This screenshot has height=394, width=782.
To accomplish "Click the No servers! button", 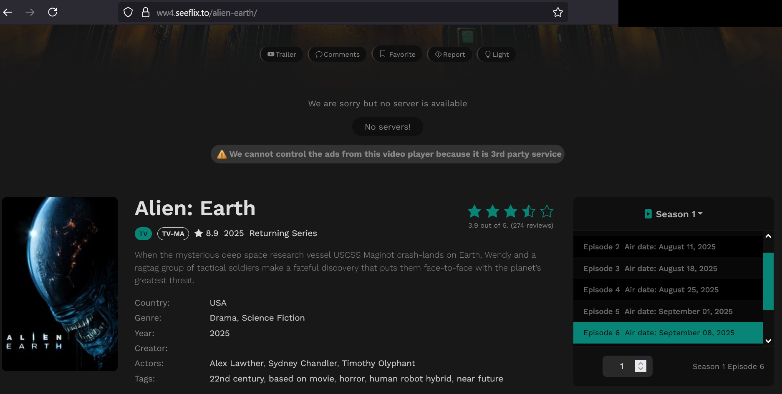I will [x=388, y=127].
